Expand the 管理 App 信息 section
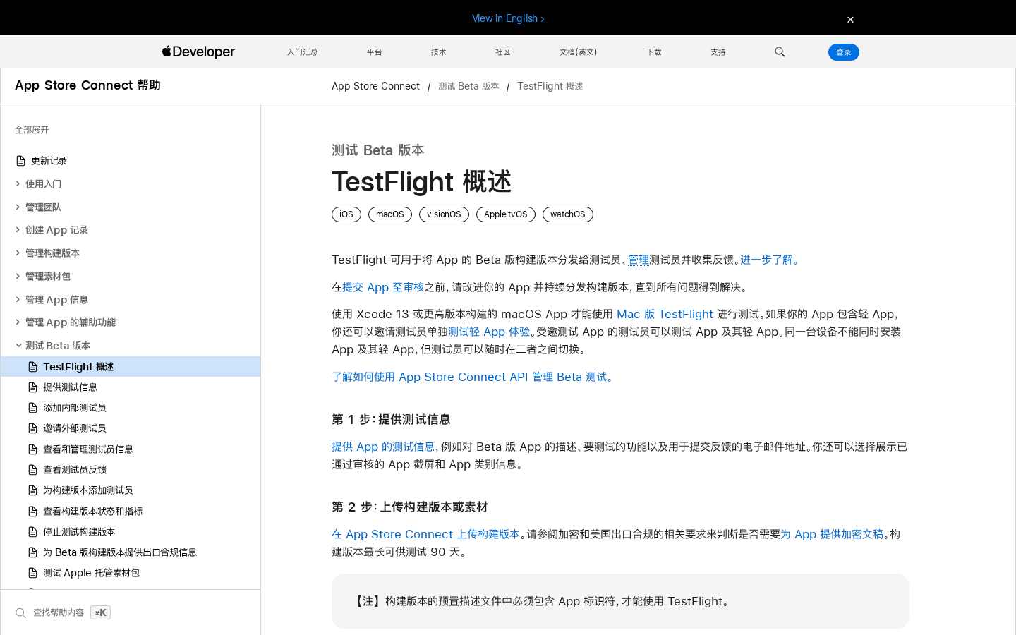The image size is (1016, 635). [x=18, y=300]
